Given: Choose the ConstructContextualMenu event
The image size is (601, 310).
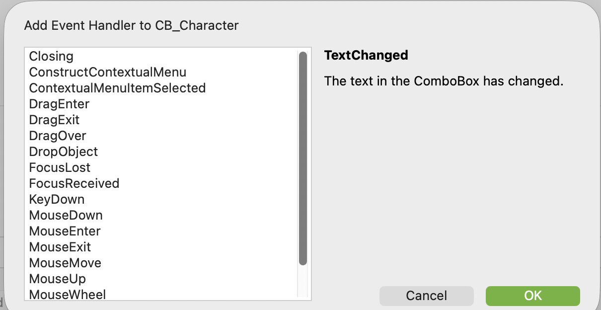Looking at the screenshot, I should pos(108,72).
